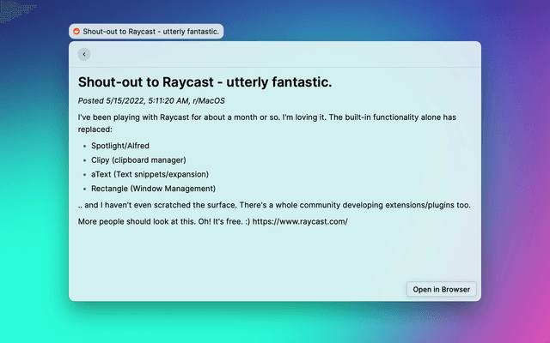
Task: Click the floating post title label text
Action: point(151,32)
